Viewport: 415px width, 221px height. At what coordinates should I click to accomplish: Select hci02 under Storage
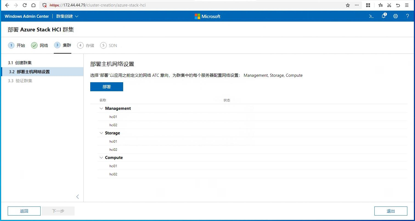click(x=113, y=149)
